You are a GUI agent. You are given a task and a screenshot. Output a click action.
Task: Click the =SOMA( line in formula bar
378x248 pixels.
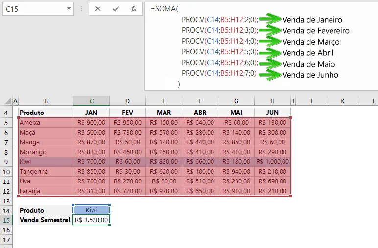click(x=165, y=9)
